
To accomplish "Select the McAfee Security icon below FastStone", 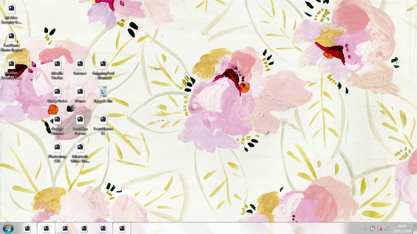I will tap(11, 64).
